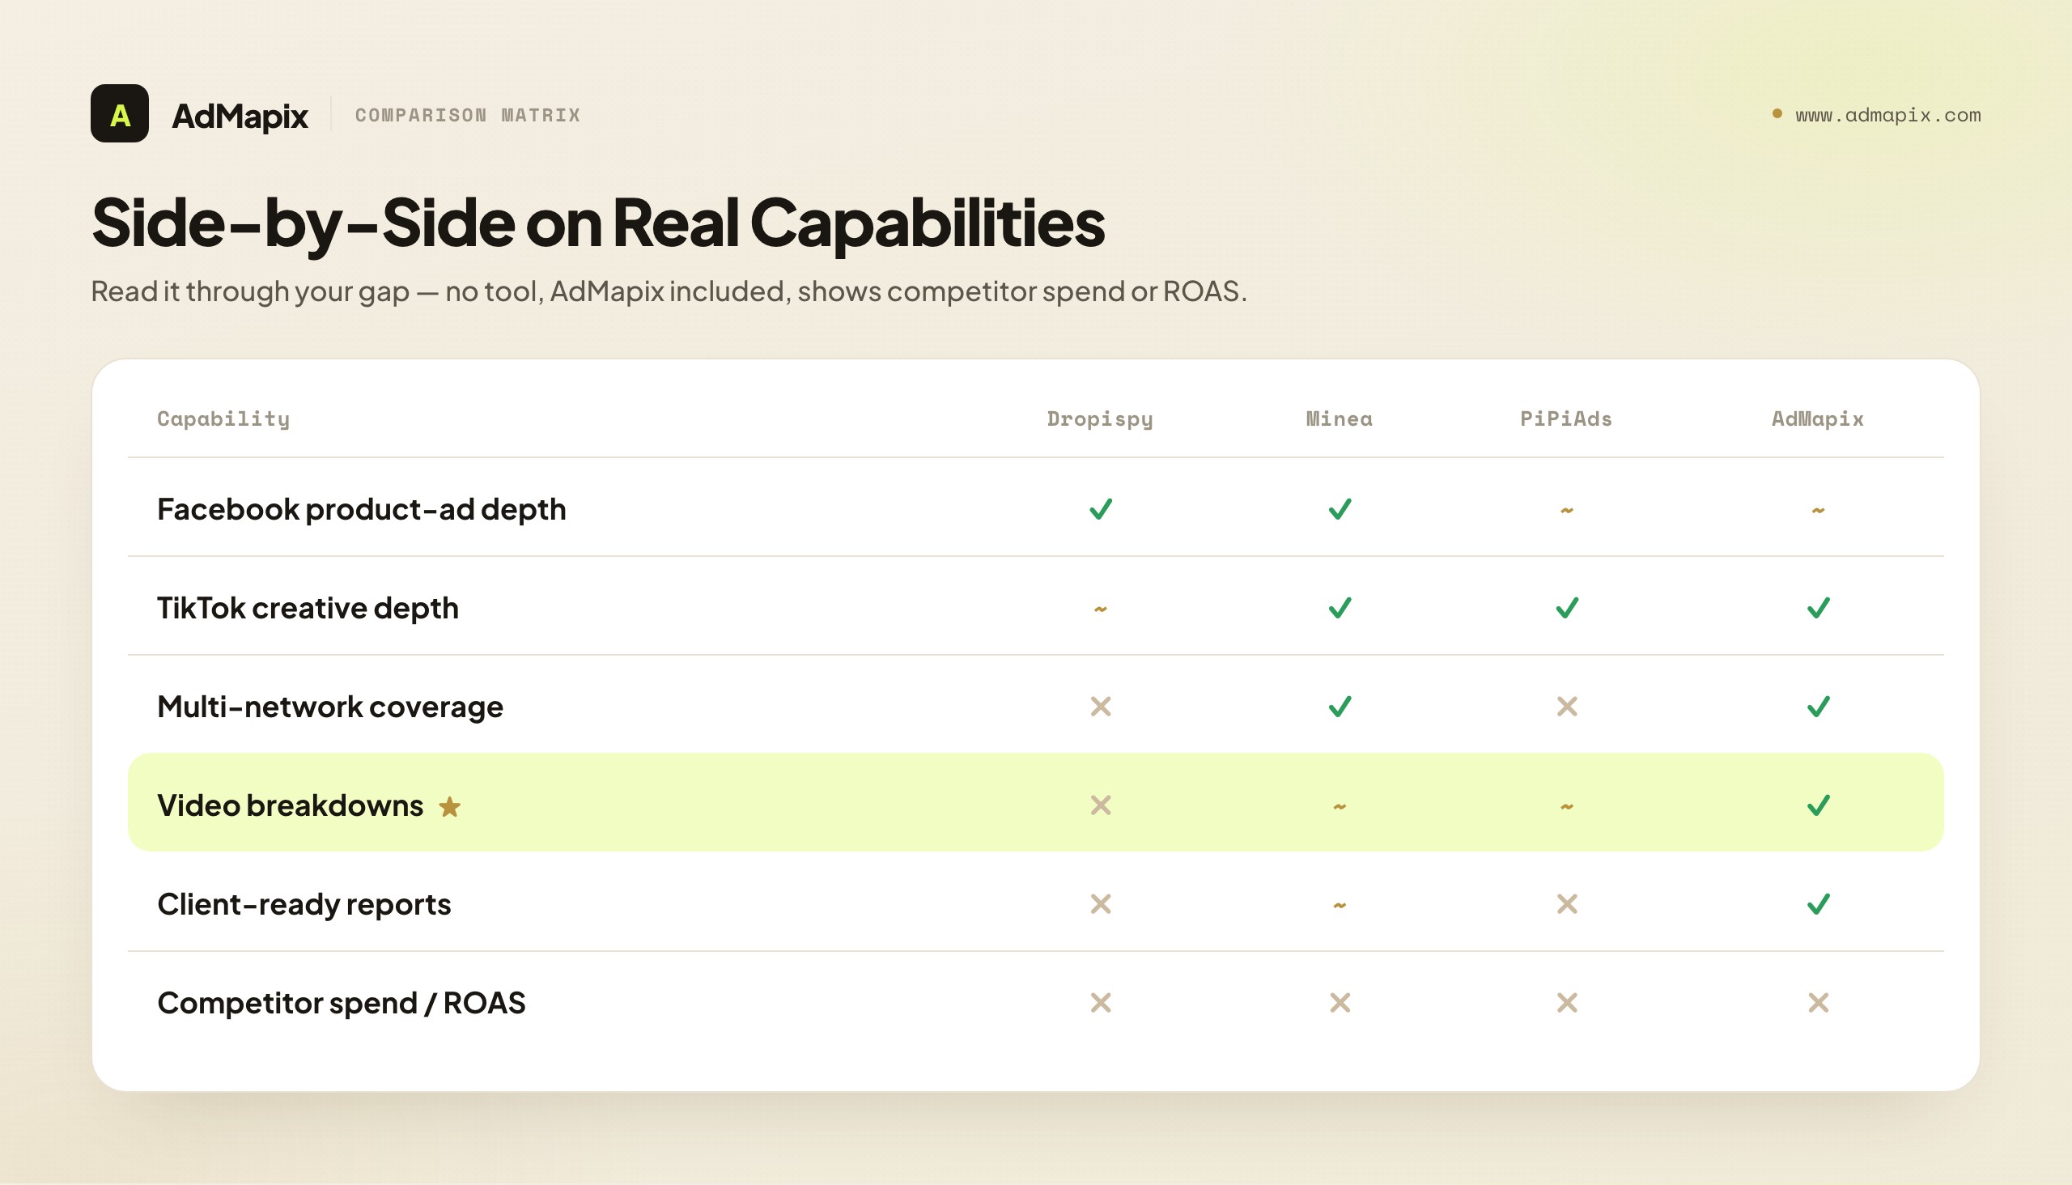Image resolution: width=2072 pixels, height=1185 pixels.
Task: Click the Competitor spend / ROAS row label
Action: pyautogui.click(x=341, y=1003)
